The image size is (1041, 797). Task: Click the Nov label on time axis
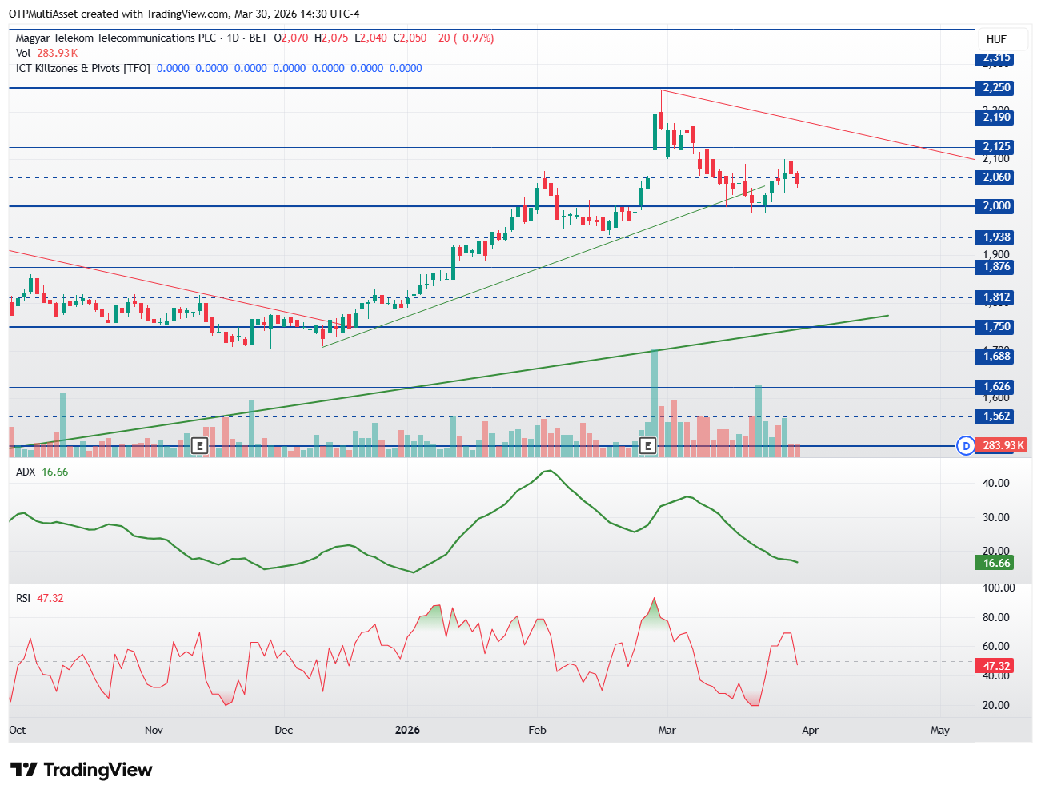click(154, 730)
